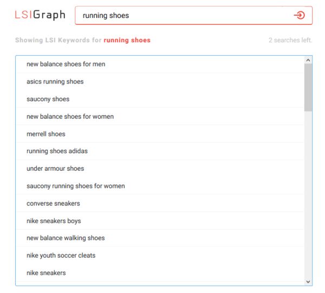
Task: Pick 'new balance shoes for women' keyword
Action: 70,116
